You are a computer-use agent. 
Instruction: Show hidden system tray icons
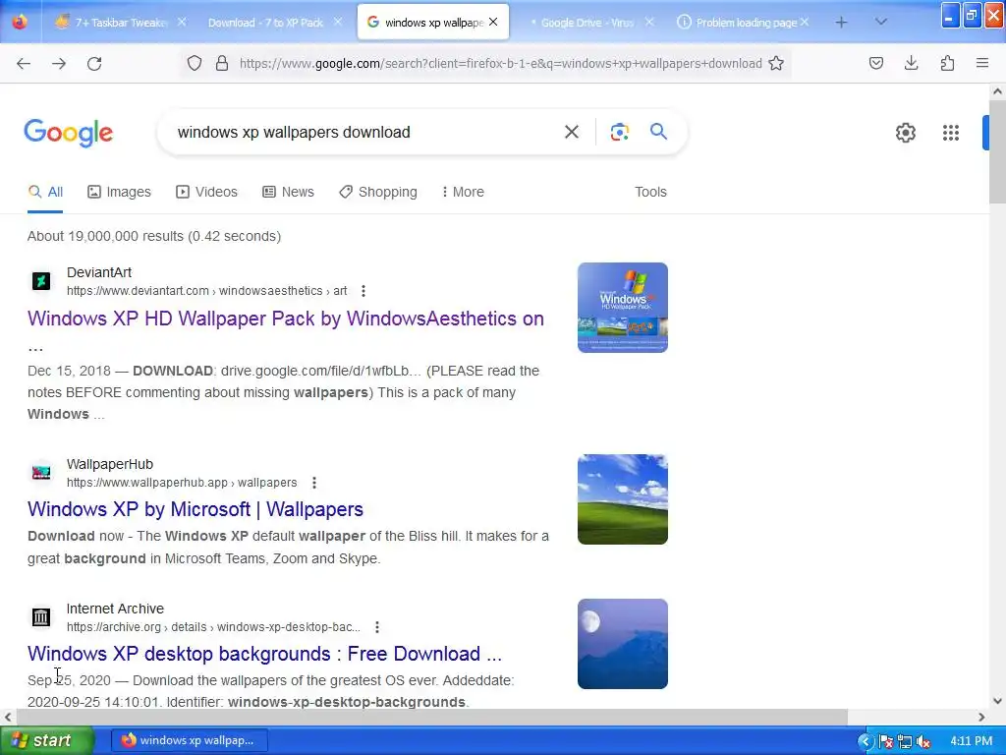pos(865,741)
